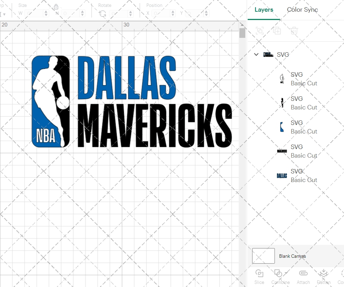Select the blue logo shape layer thumbnail

[x=282, y=127]
